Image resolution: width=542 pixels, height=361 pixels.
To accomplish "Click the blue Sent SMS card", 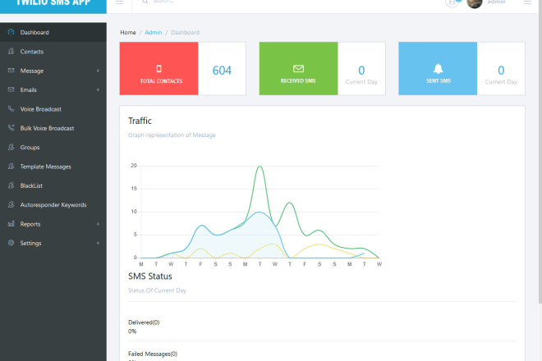I will pos(438,68).
